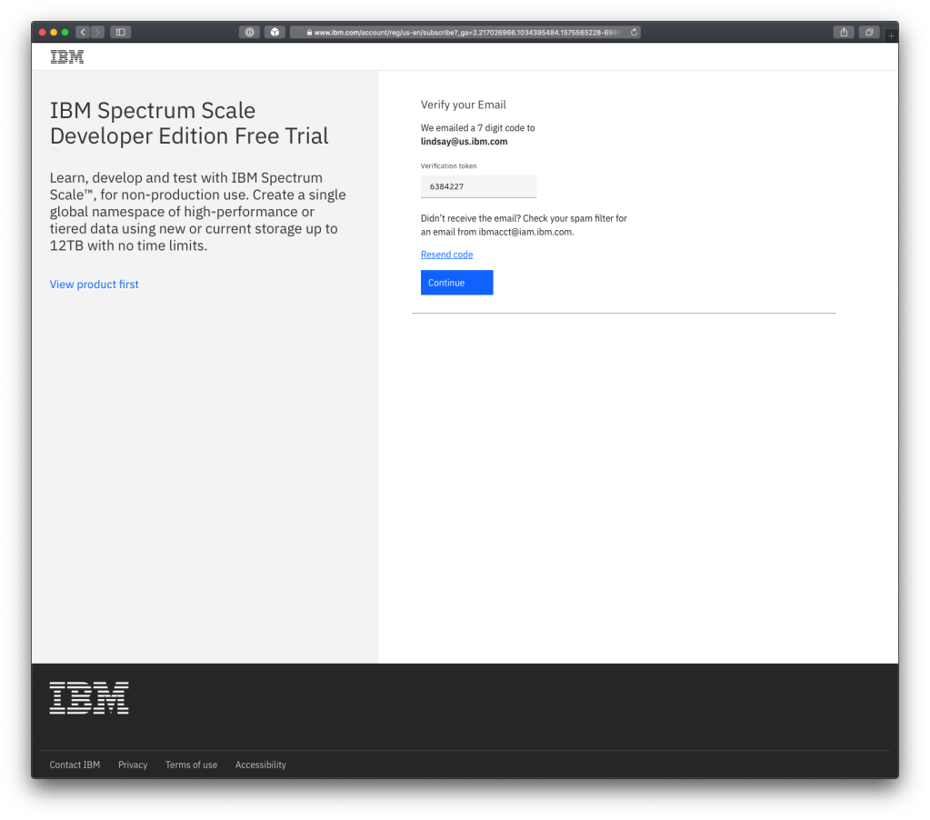Open the Safari sidebar icon
Screen dimensions: 930x820
click(x=121, y=31)
